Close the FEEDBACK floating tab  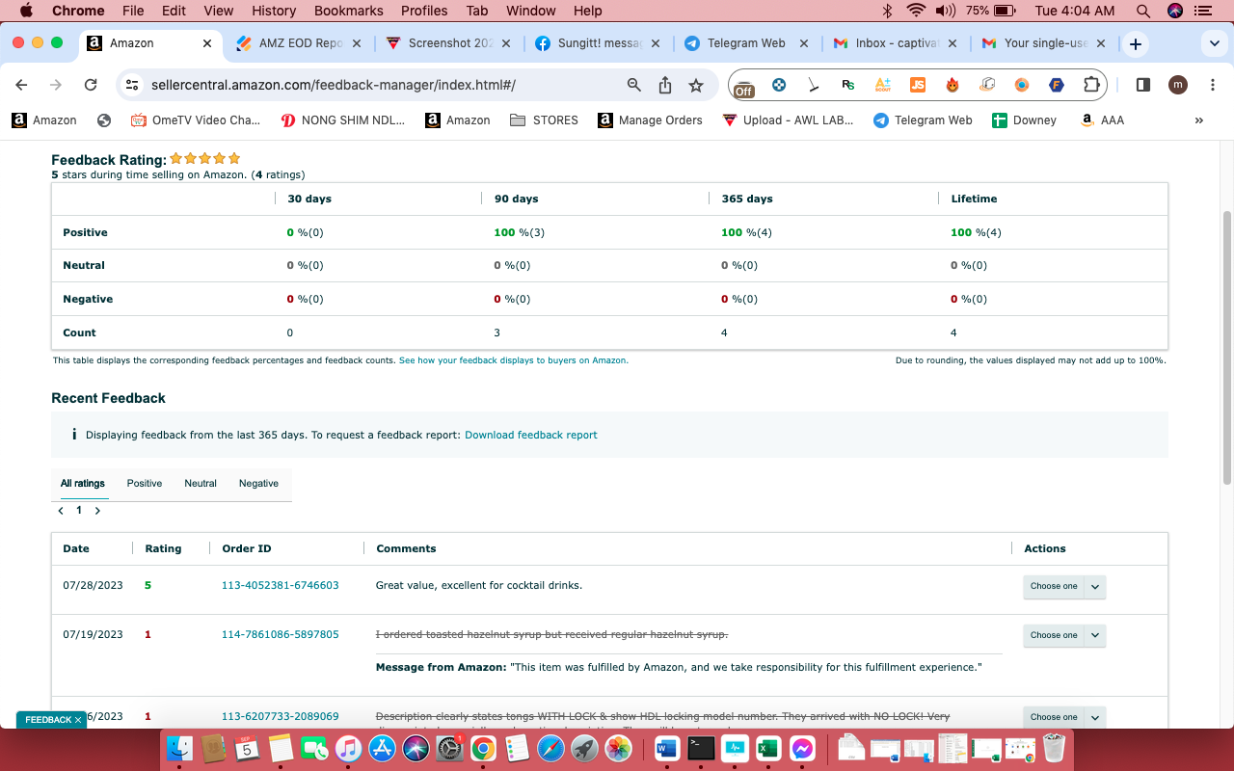(x=78, y=720)
